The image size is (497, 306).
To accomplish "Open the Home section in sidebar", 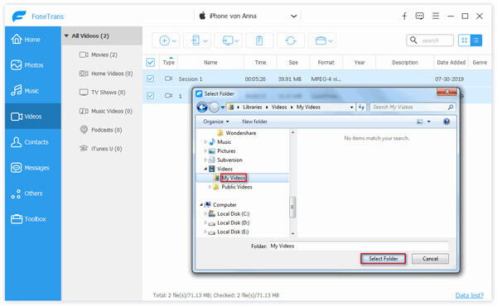I will tap(32, 40).
